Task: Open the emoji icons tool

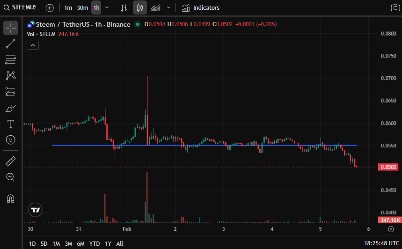Action: point(10,140)
